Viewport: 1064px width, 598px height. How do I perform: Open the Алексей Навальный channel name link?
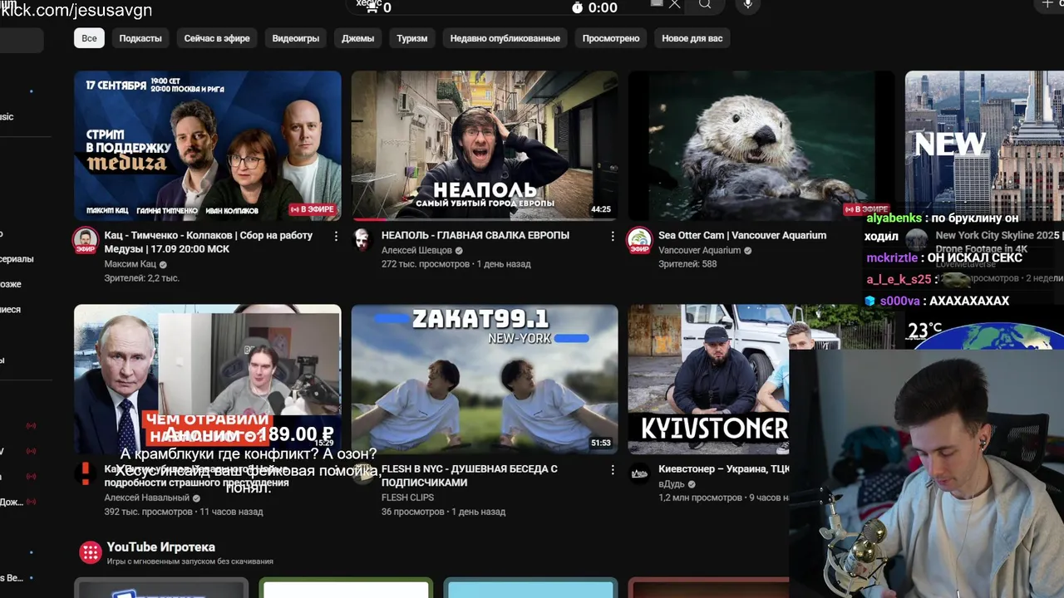point(145,498)
